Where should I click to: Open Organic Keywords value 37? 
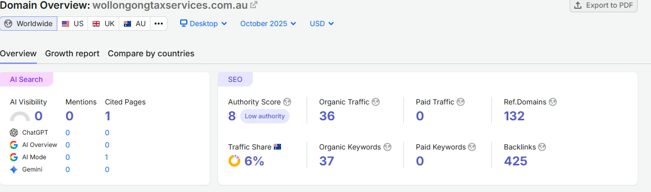point(327,161)
